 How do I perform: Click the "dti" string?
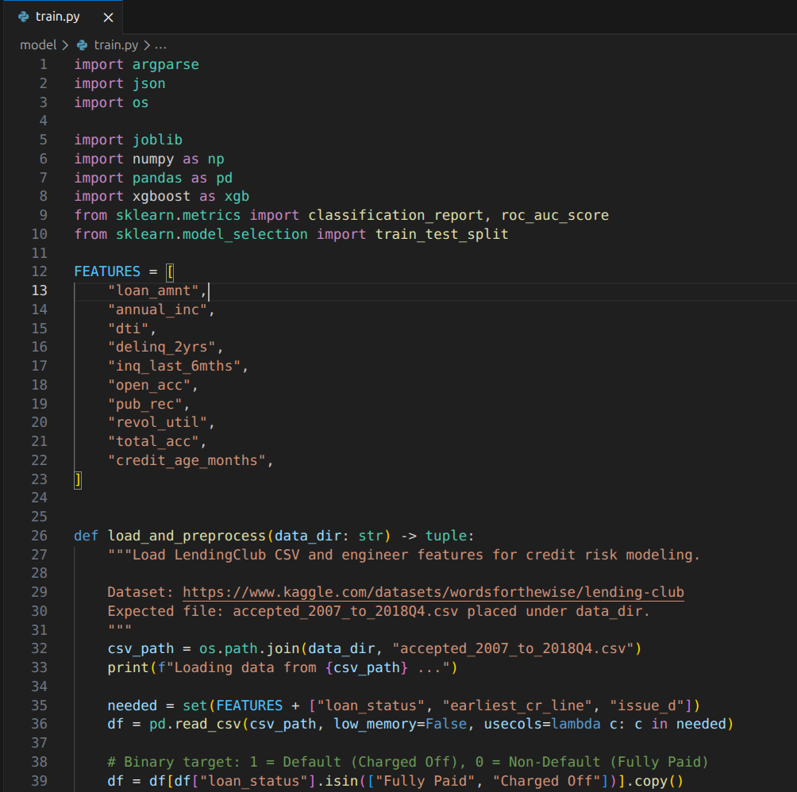(128, 329)
